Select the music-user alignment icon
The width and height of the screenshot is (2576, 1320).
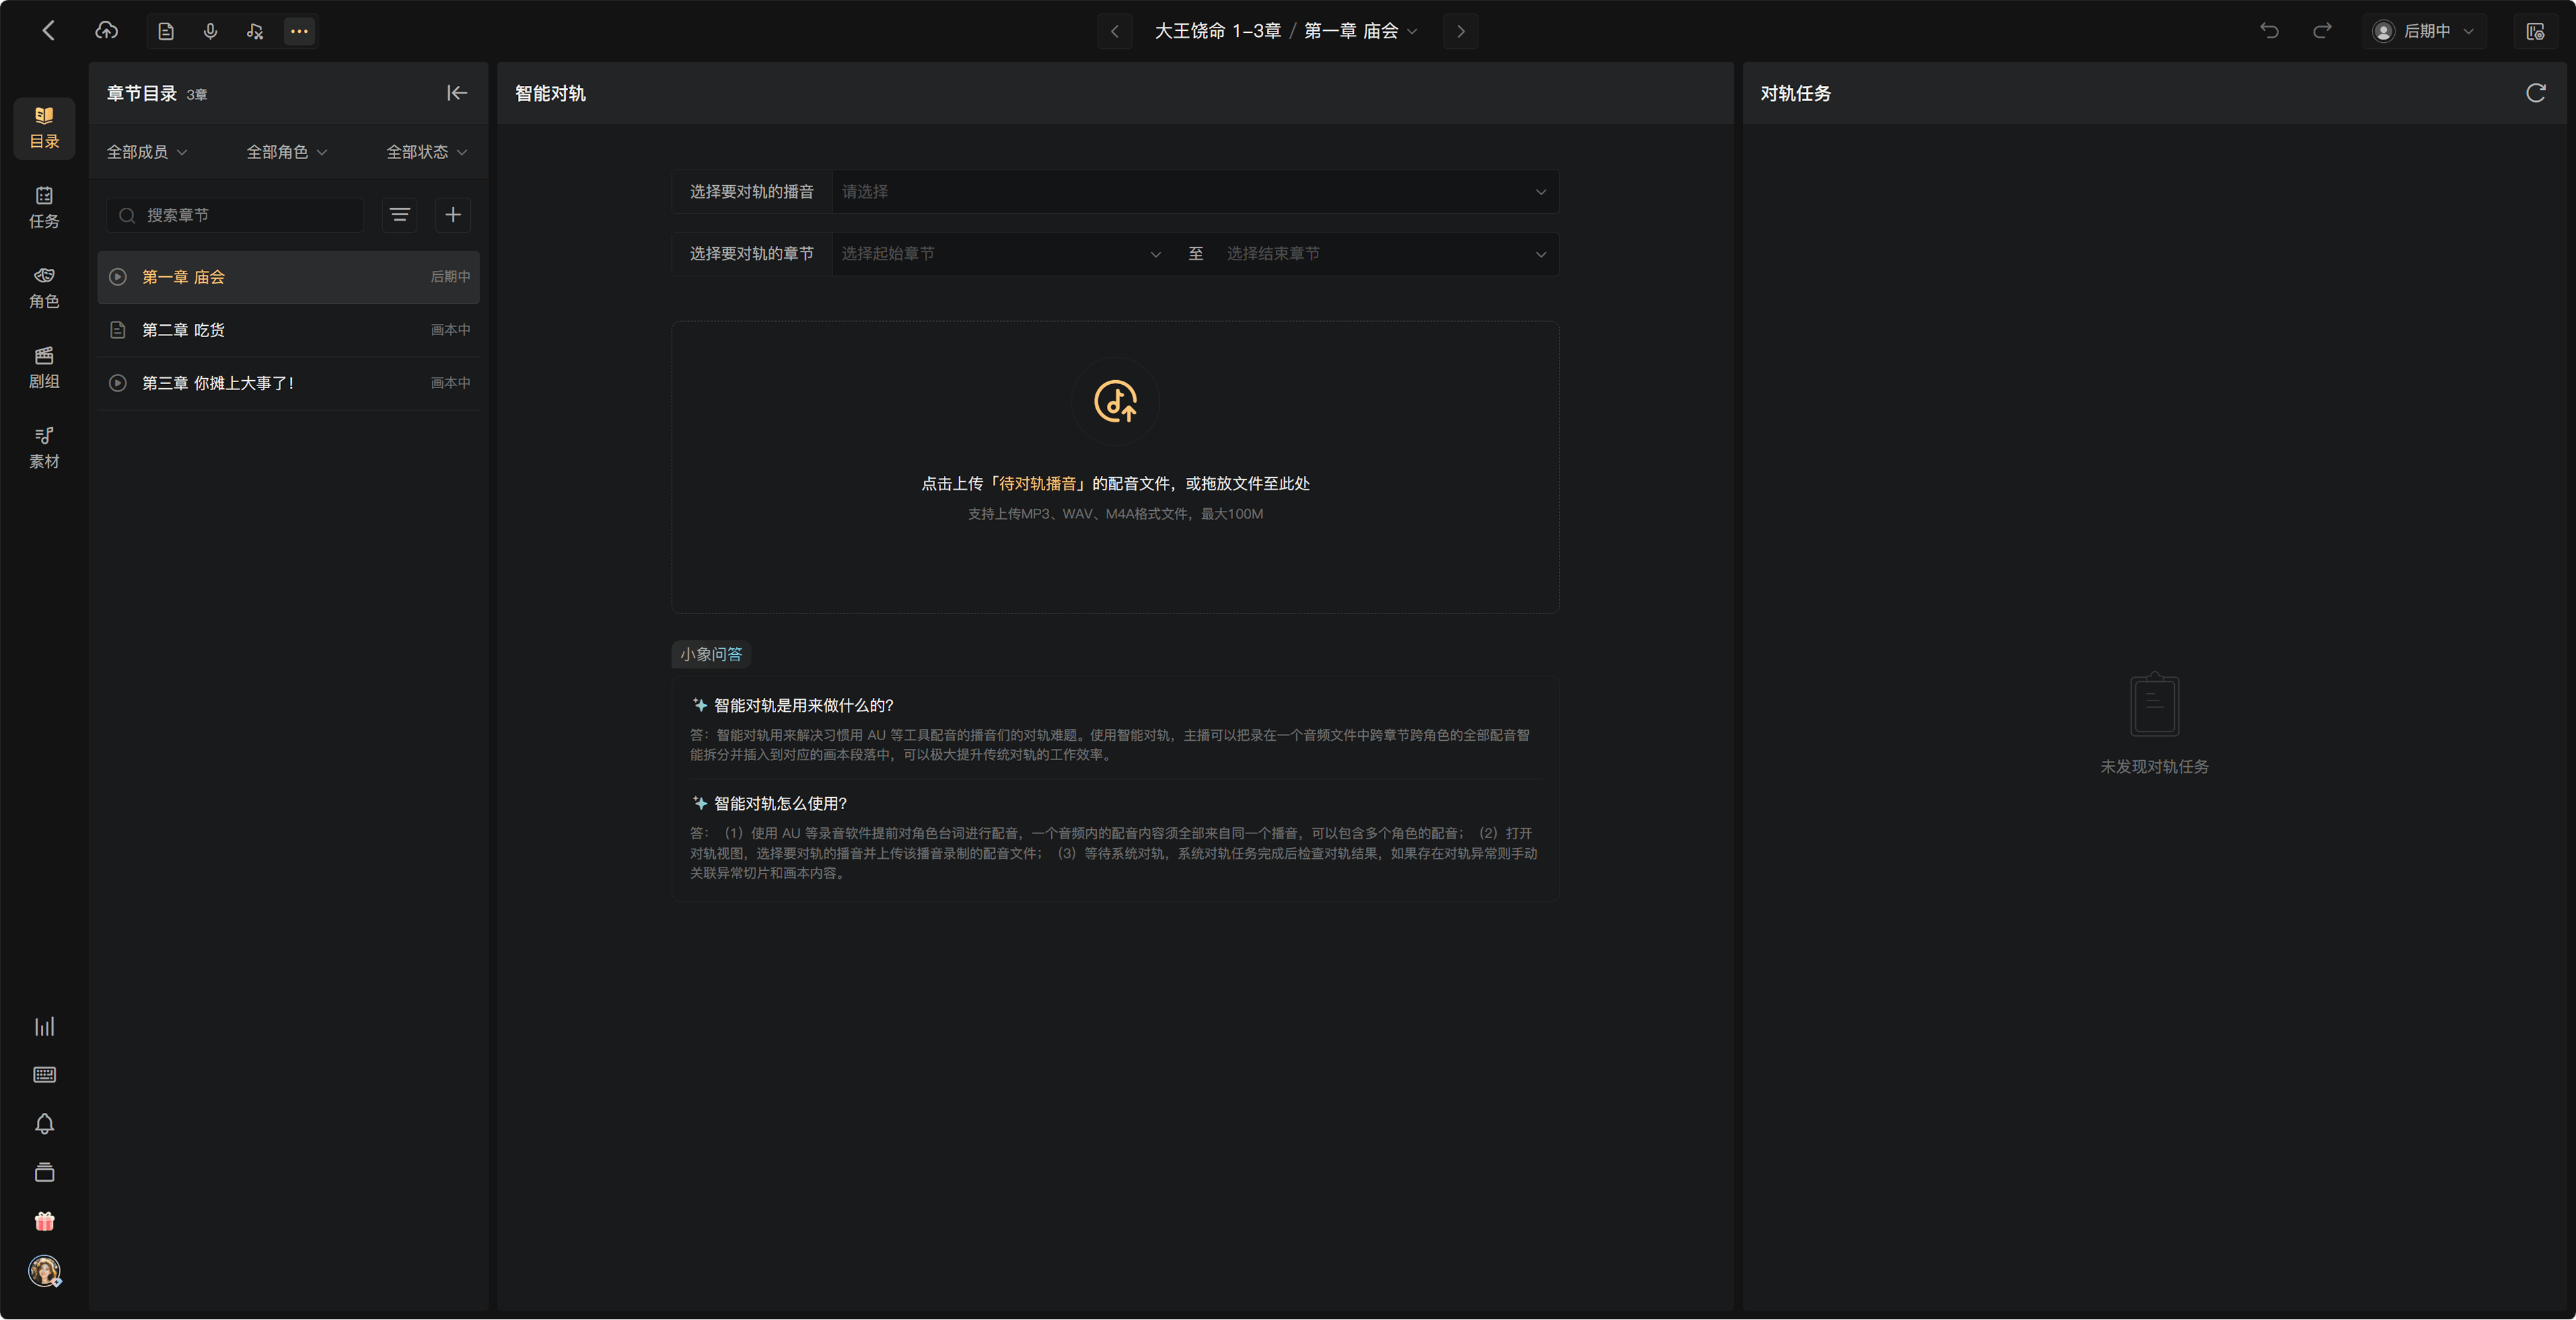click(255, 32)
